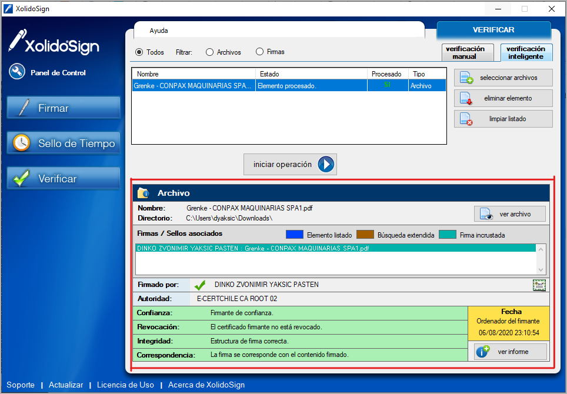Click the ver informe button
The width and height of the screenshot is (567, 394).
(510, 352)
